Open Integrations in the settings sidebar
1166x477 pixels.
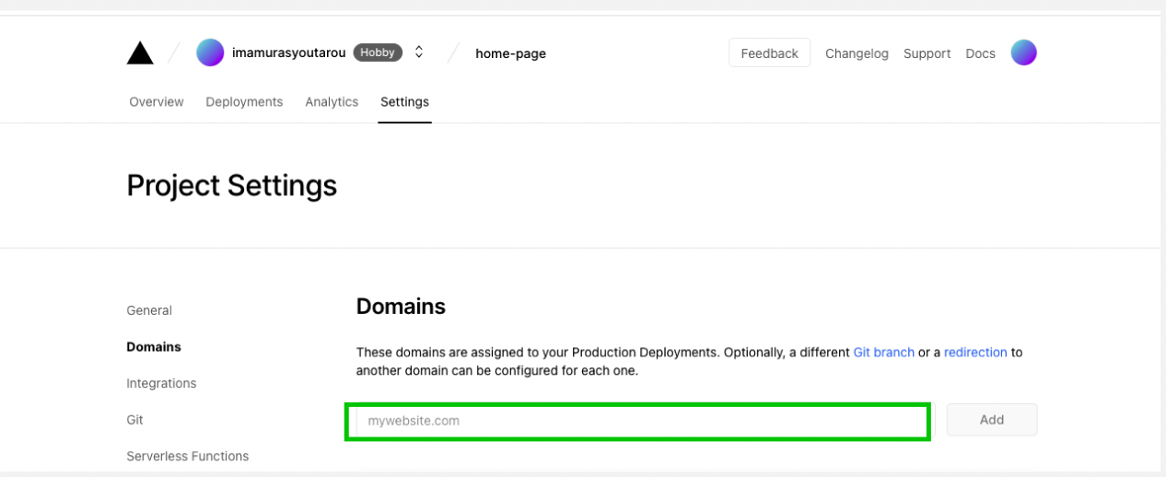pyautogui.click(x=161, y=383)
